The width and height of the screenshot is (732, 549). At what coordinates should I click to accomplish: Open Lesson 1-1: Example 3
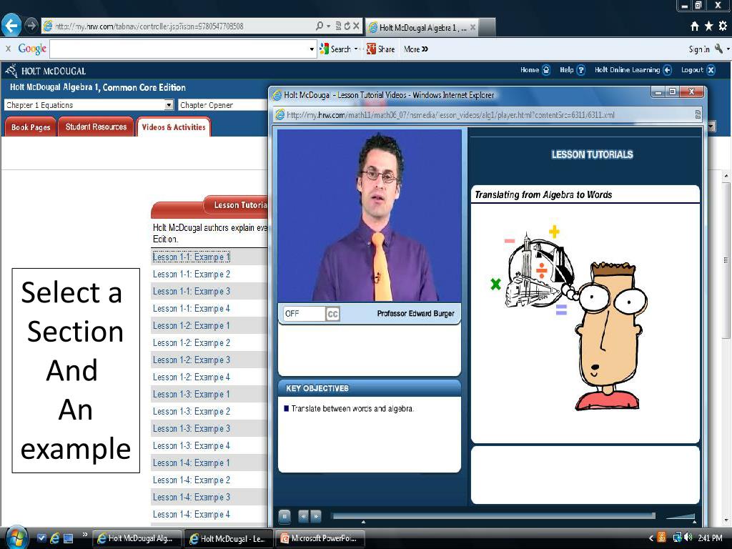[x=192, y=292]
